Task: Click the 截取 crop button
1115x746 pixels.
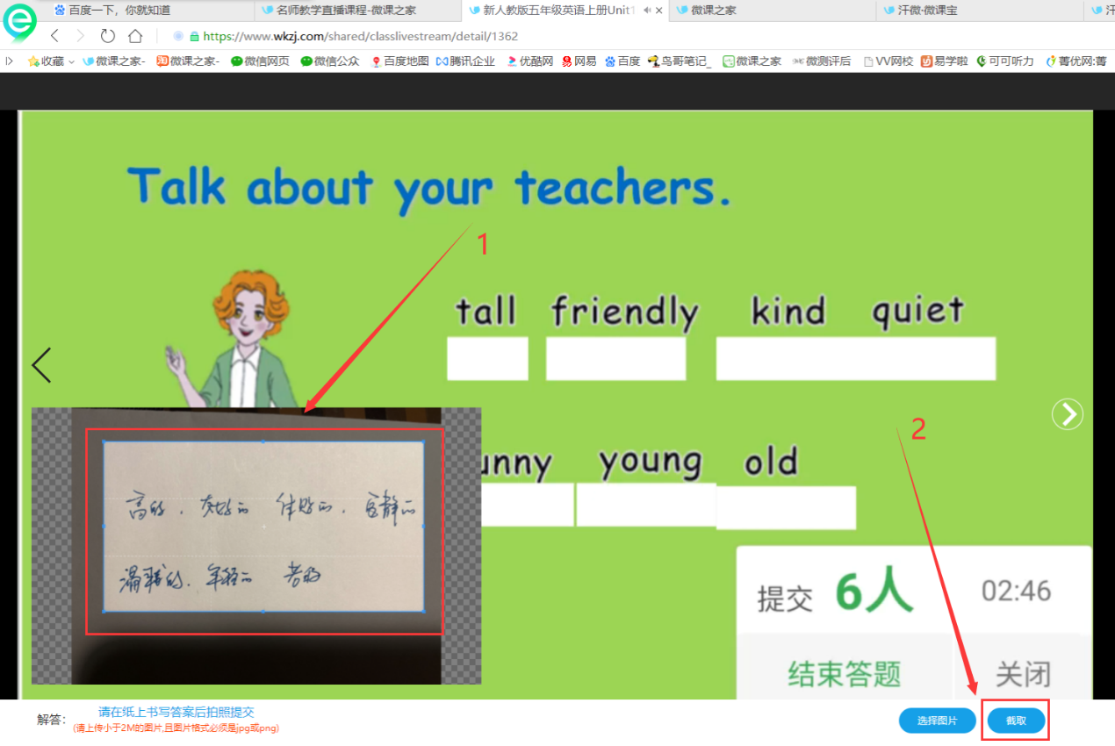Action: tap(1016, 721)
